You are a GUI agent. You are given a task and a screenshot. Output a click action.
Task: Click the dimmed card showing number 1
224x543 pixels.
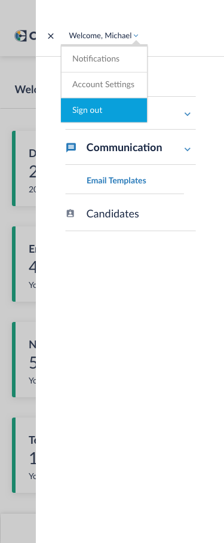point(24,455)
